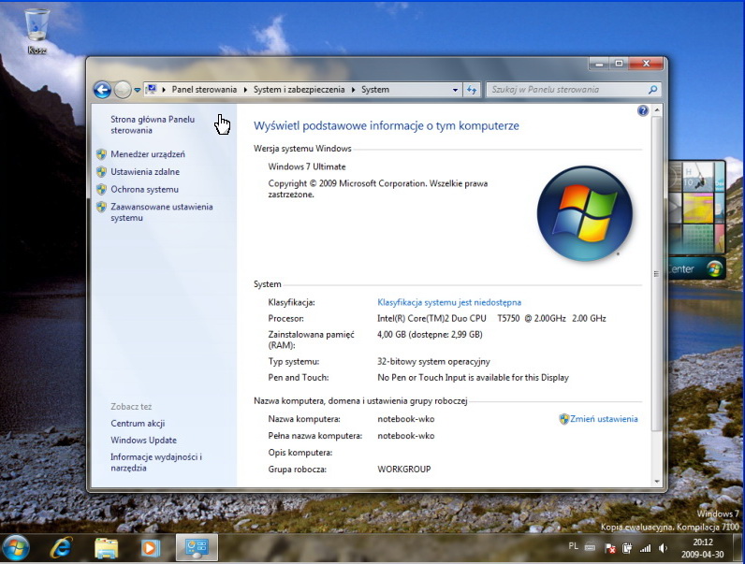Click the keyboard tray icon

coord(591,548)
